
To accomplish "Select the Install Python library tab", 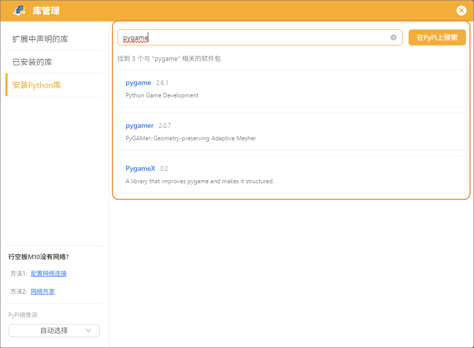I will tap(54, 85).
